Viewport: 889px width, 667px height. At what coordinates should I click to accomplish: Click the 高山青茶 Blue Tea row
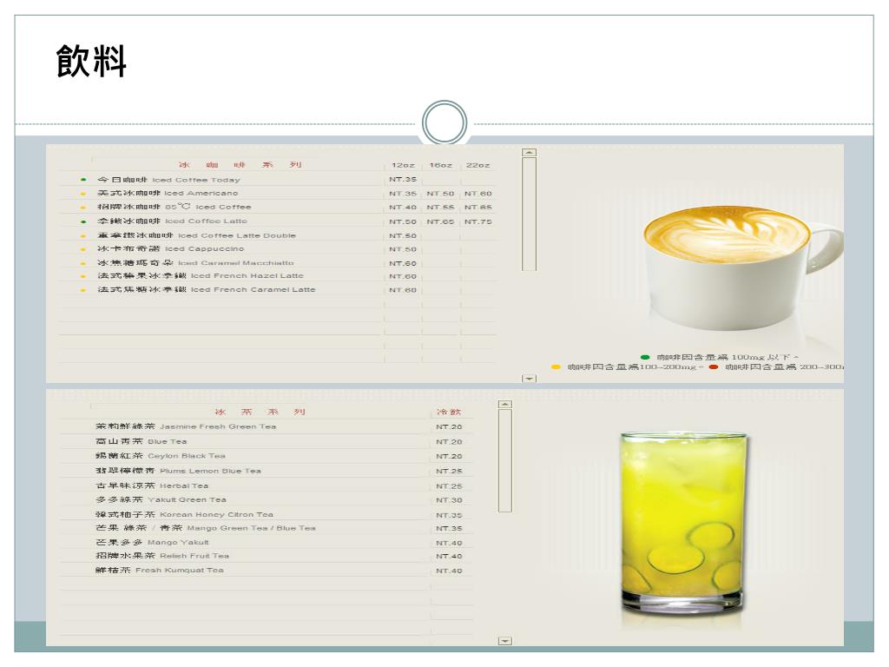coord(267,441)
